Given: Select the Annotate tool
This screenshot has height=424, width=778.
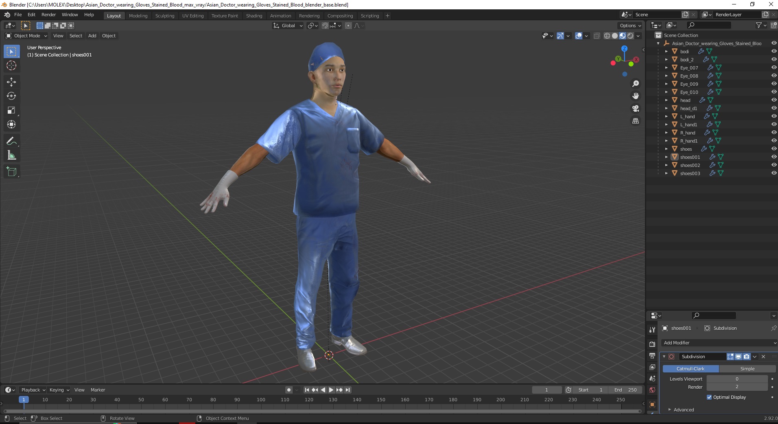Looking at the screenshot, I should pos(11,141).
